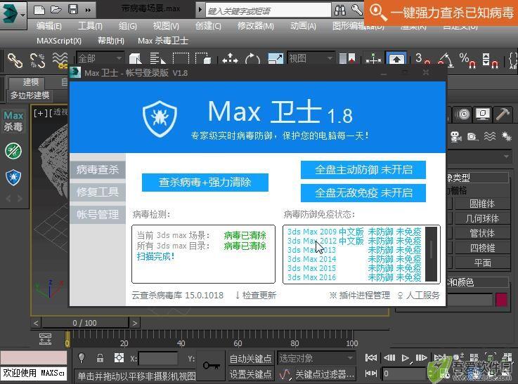The width and height of the screenshot is (518, 384).
Task: Open the 修改器(M) menu
Action: (255, 26)
